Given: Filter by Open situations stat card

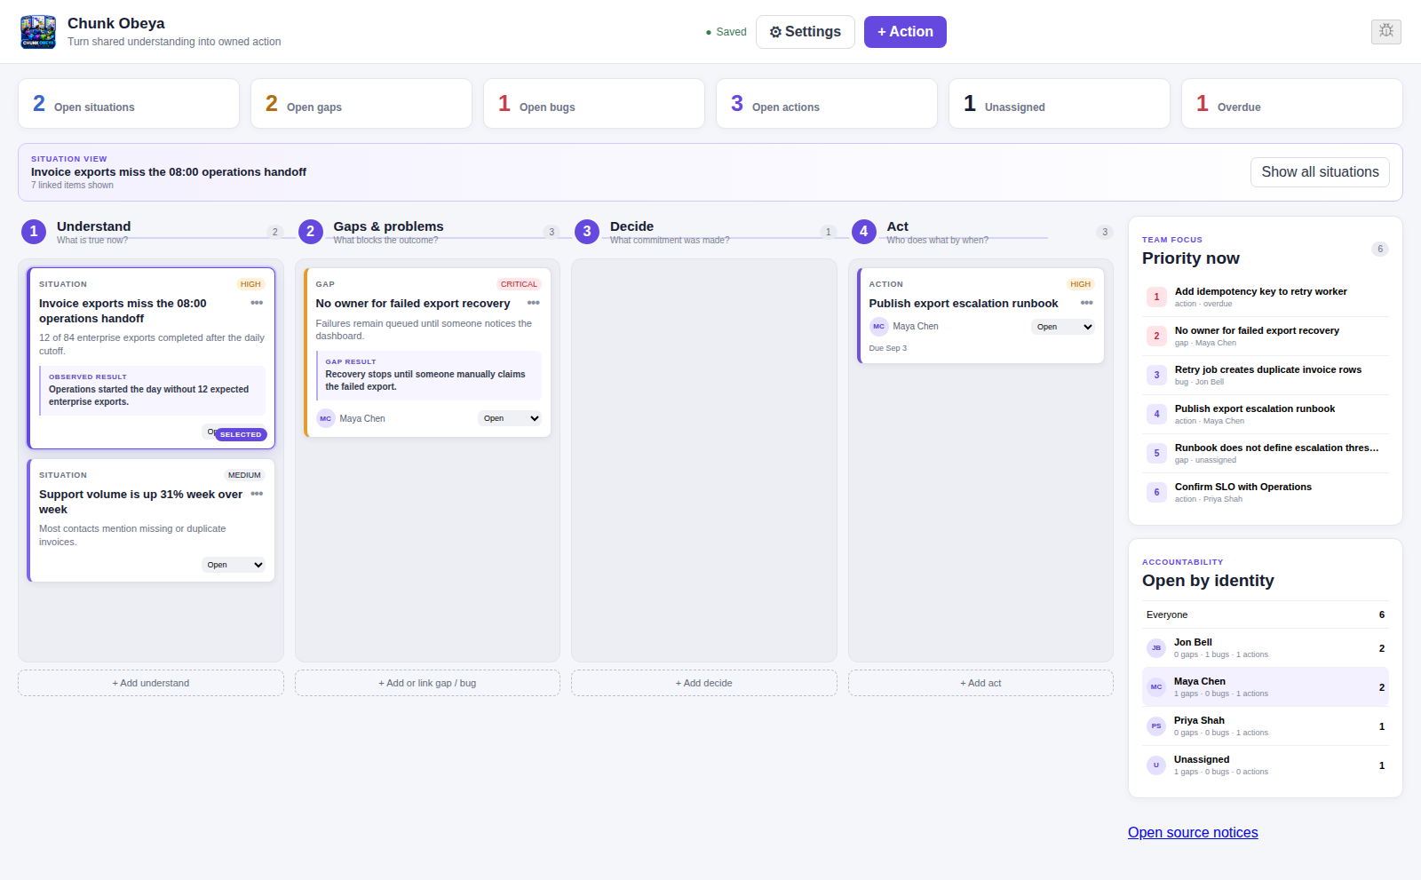Looking at the screenshot, I should (x=129, y=104).
